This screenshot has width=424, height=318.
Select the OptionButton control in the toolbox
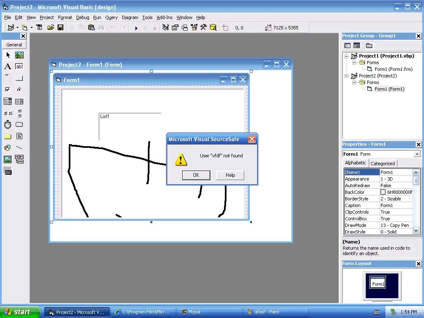[19, 89]
